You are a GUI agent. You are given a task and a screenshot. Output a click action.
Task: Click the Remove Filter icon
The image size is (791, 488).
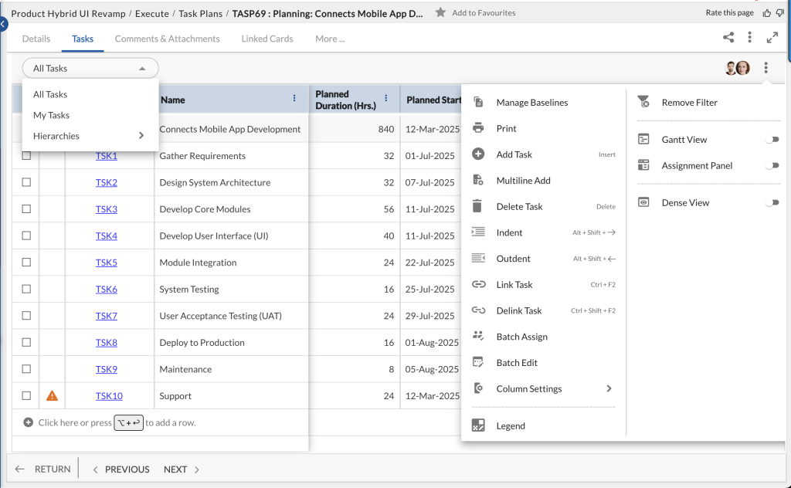642,102
